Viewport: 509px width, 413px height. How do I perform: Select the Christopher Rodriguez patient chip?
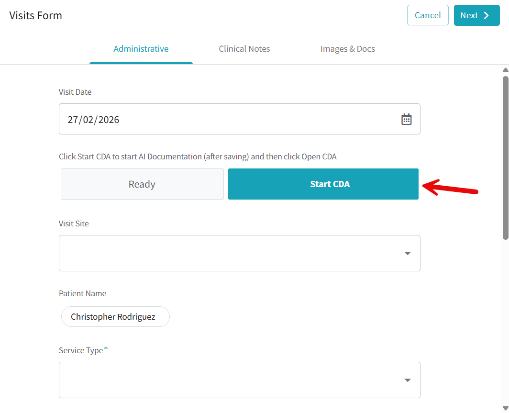[x=115, y=316]
